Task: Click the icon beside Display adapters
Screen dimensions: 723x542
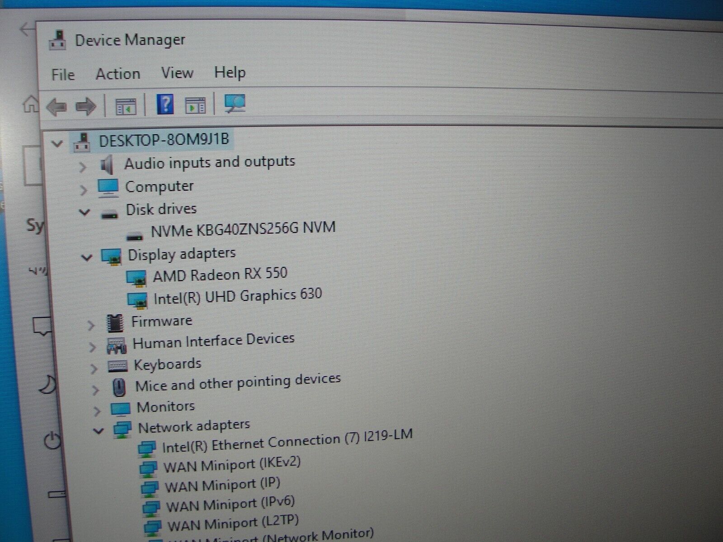Action: point(111,257)
